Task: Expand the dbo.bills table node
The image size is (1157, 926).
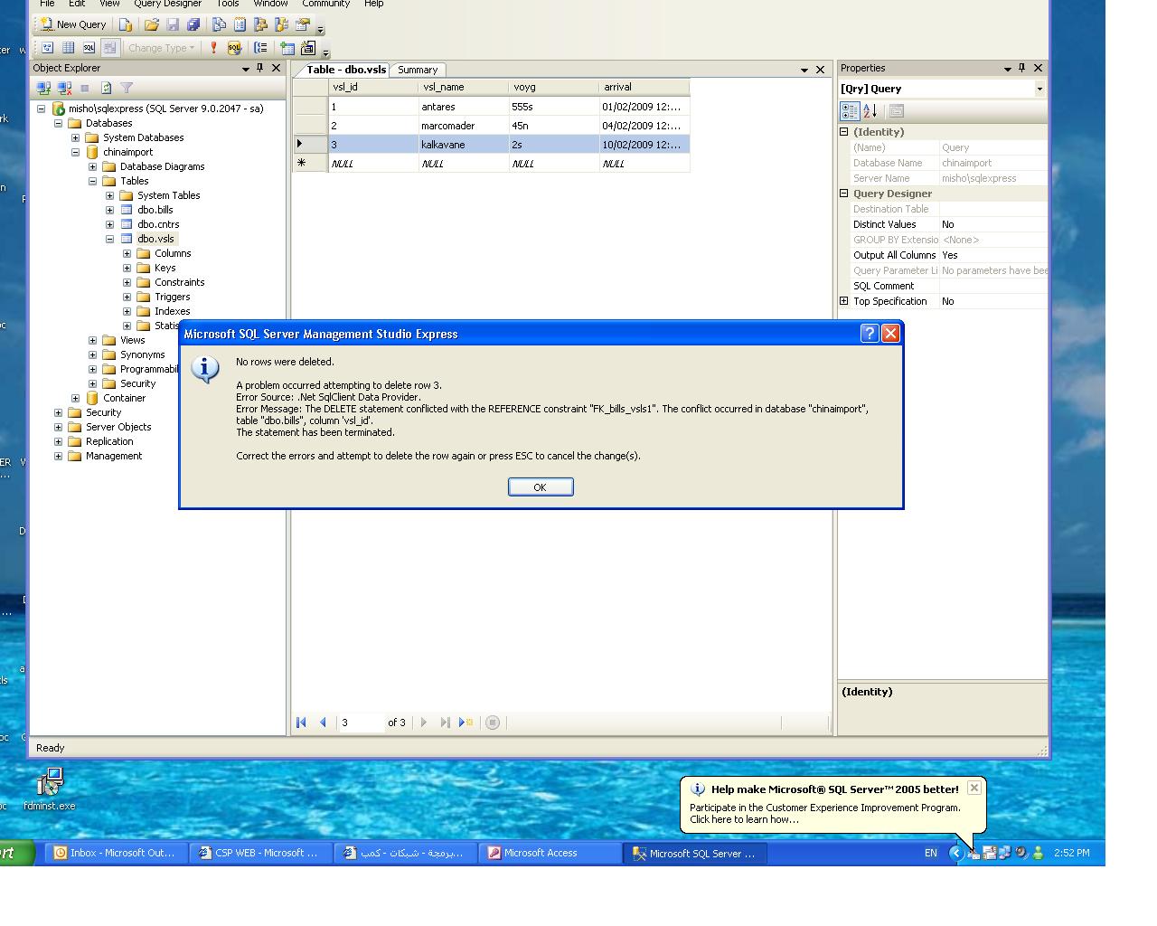Action: (x=109, y=210)
